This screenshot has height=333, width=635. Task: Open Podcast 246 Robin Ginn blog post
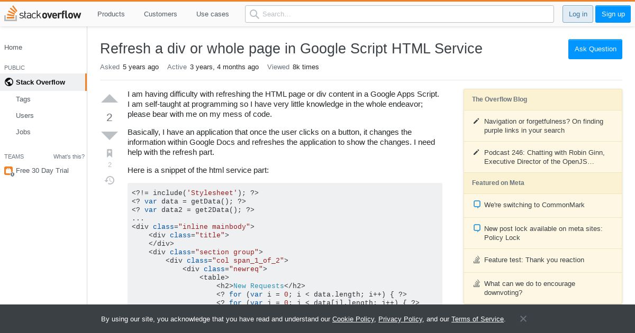(x=545, y=157)
